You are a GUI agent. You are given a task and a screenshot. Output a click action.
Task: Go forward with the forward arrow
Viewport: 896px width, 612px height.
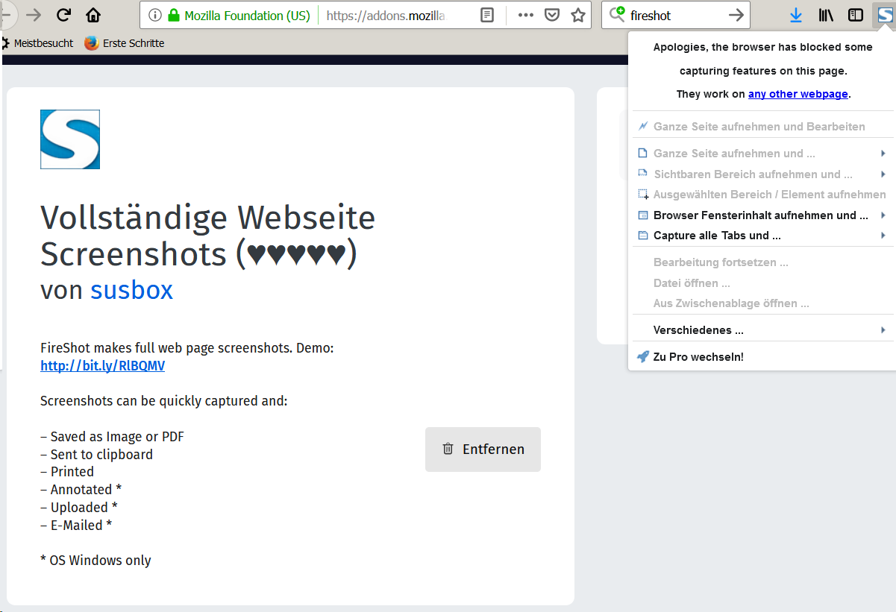coord(34,15)
